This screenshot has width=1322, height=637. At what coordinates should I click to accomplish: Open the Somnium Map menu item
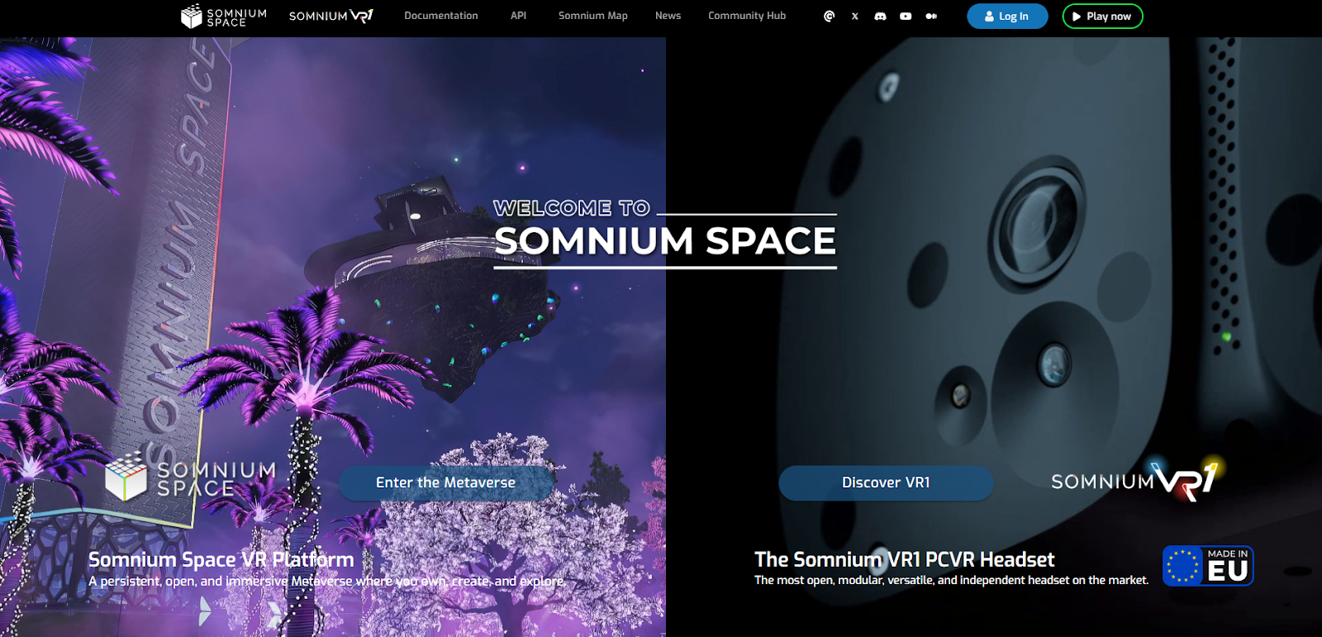pos(593,16)
